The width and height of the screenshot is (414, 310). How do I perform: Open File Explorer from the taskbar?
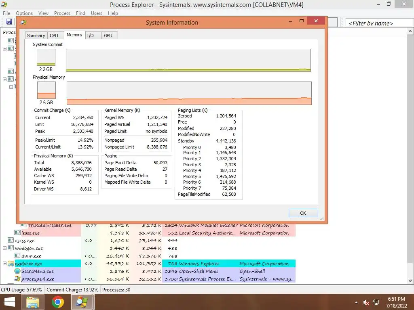pos(33,302)
